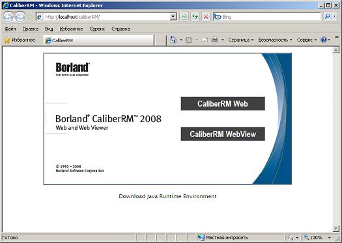Viewport: 342px width, 243px height.
Task: Click the vertical scrollbar up arrow
Action: (336, 50)
